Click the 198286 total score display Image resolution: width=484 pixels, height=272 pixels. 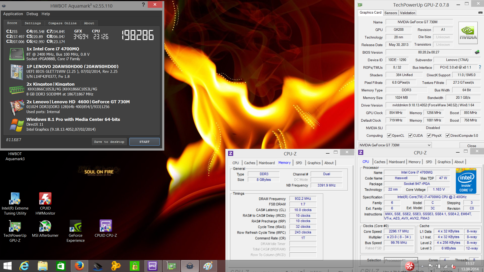[x=138, y=35]
